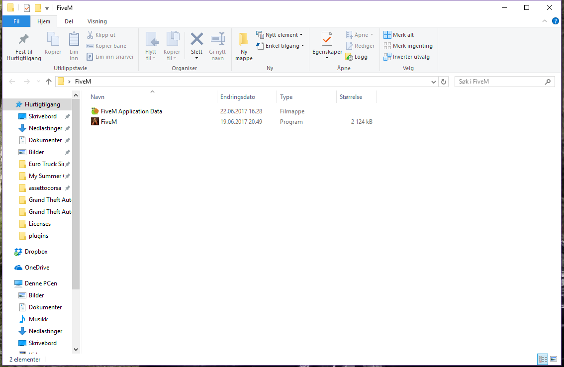Select everything with Merk alt

coord(398,35)
